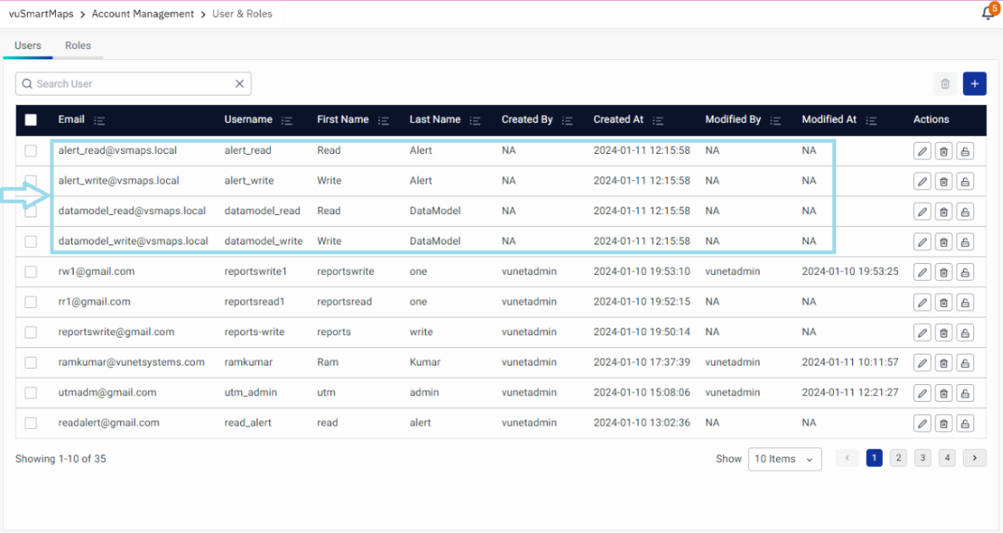Delete the rw1@gmail.com user
Screen dimensions: 1003x533
click(944, 272)
